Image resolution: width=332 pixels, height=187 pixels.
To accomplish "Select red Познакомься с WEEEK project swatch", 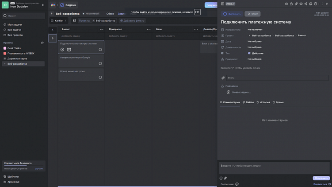I will tap(5, 53).
